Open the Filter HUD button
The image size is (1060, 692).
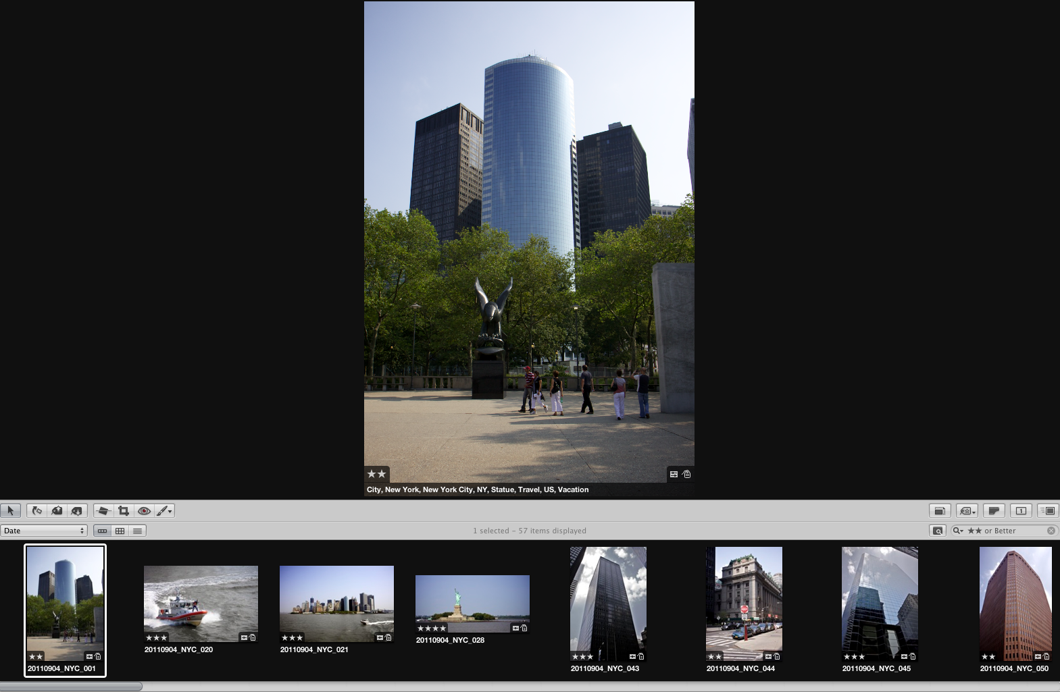tap(938, 531)
